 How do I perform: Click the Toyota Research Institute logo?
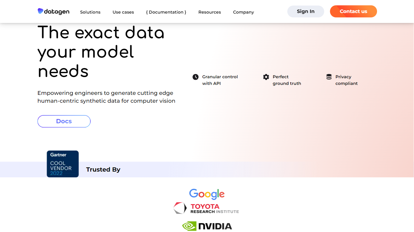coord(206,208)
